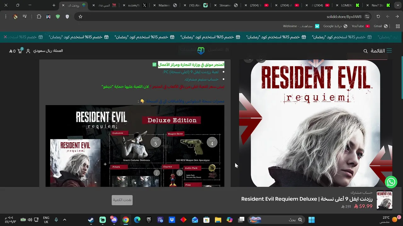Screen dimensions: 403x226
Task: Click the taskbar search box بحث
Action: pos(276,220)
